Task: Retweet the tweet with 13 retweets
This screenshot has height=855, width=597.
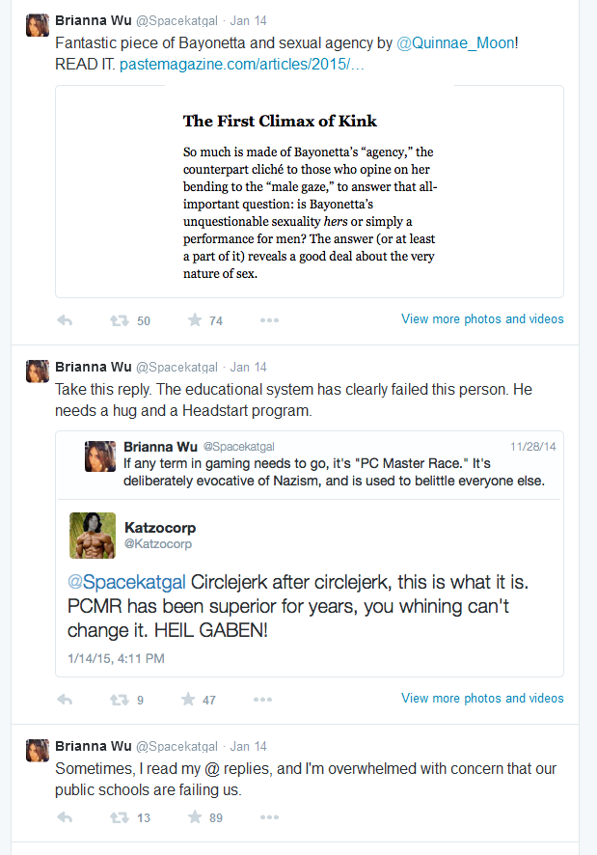Action: click(x=120, y=817)
